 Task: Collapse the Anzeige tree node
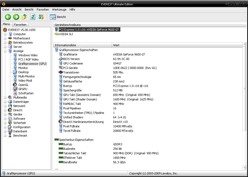pos(5,51)
